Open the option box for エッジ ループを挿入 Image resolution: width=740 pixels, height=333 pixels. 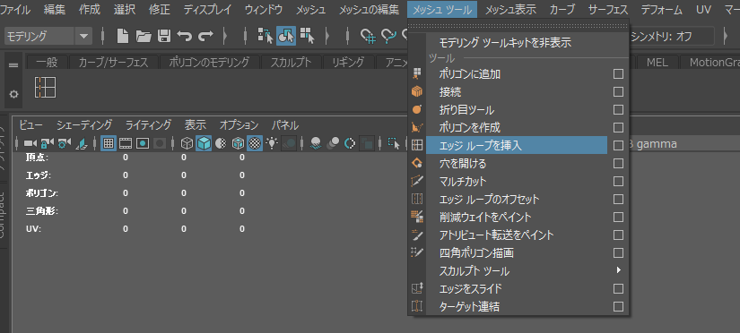[x=618, y=146]
